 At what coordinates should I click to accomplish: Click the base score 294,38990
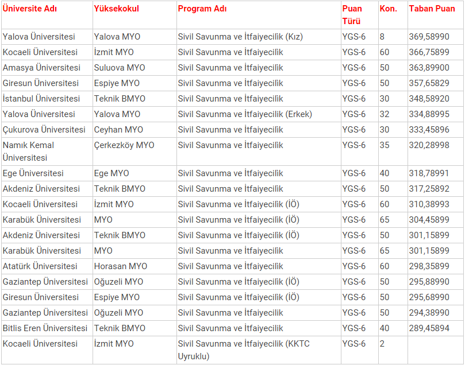click(x=429, y=313)
